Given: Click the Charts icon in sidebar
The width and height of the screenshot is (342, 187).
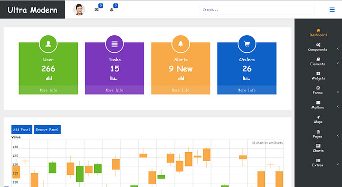Looking at the screenshot, I should point(318,146).
